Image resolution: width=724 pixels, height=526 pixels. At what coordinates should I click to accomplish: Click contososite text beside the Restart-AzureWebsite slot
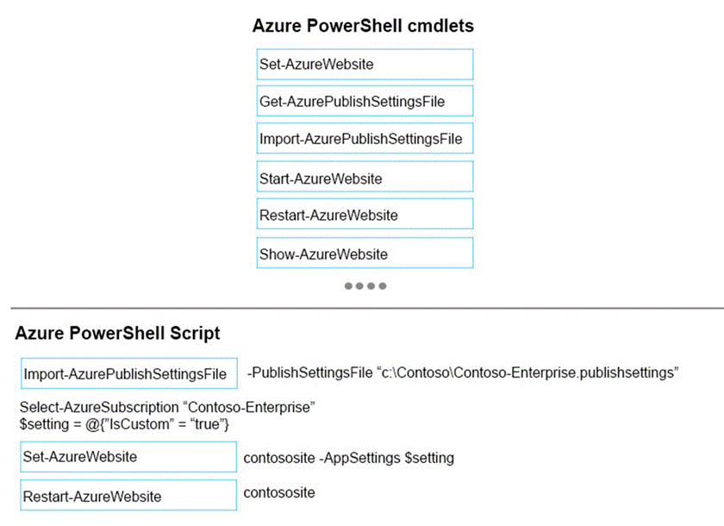pyautogui.click(x=279, y=492)
